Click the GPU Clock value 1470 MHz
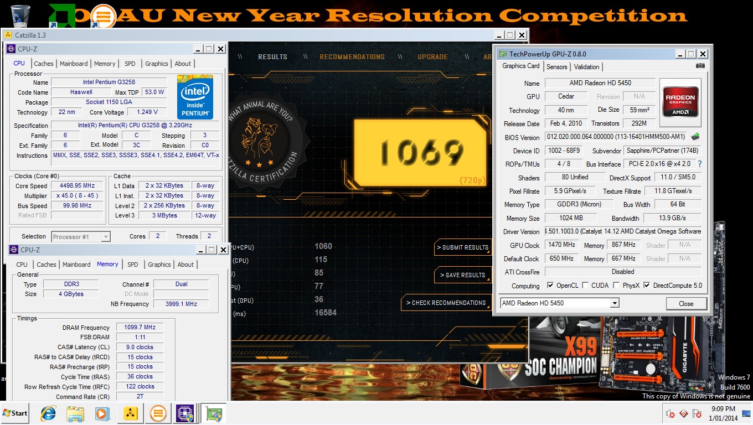753x425 pixels. 561,245
